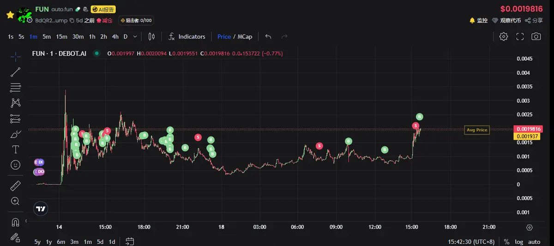The image size is (554, 246).
Task: Select the 1m timeframe
Action: 33,36
